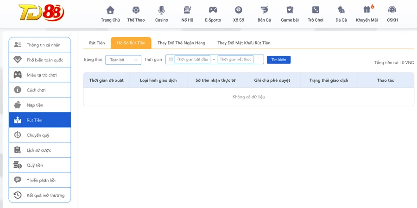Click the calendar icon in date range
417x208 pixels.
point(171,60)
